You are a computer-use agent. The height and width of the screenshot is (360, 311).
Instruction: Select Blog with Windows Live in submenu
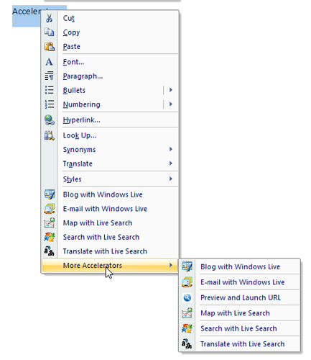click(240, 266)
